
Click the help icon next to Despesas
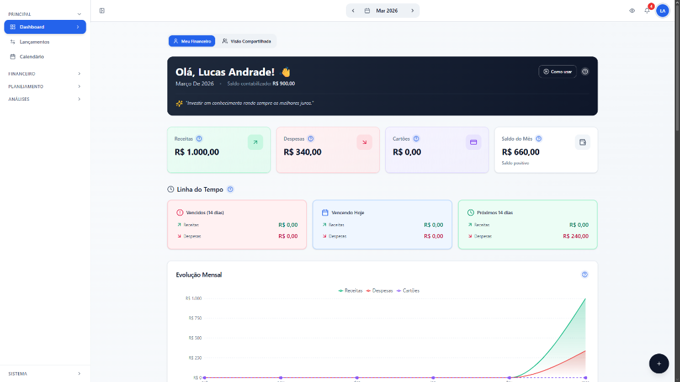tap(311, 139)
